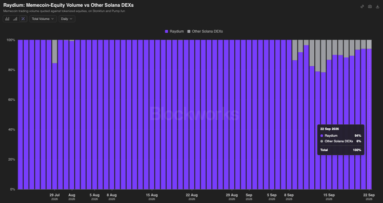Switch to stacked bar chart view
This screenshot has width=383, height=203.
click(7, 19)
